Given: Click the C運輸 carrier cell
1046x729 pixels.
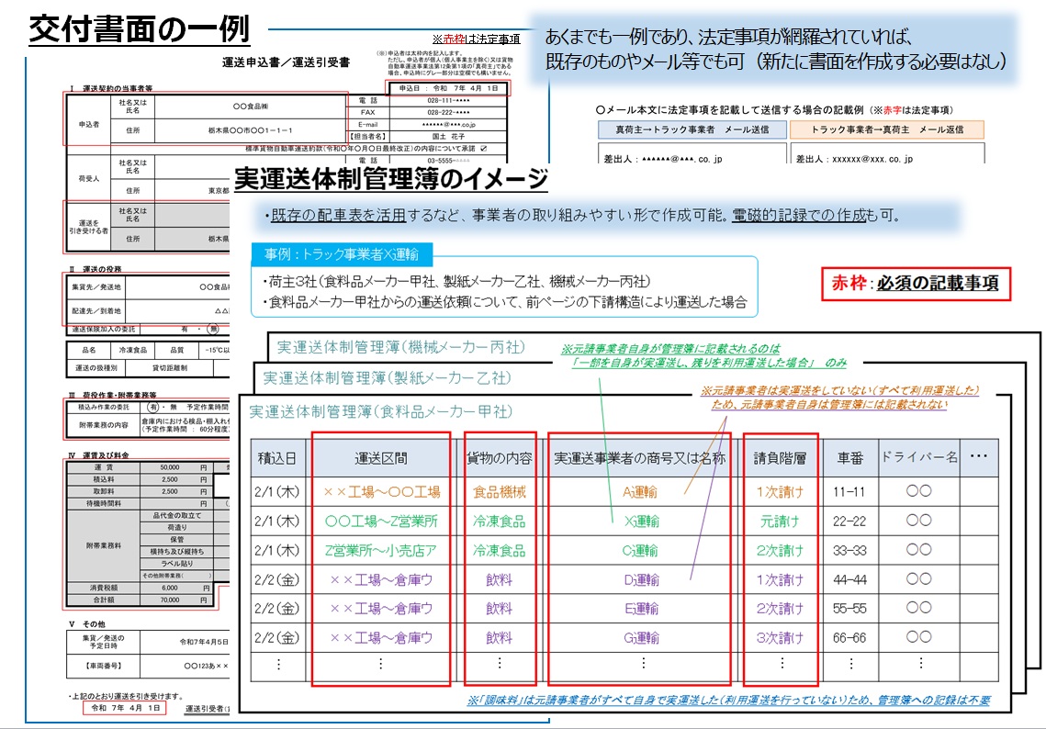Looking at the screenshot, I should [640, 551].
